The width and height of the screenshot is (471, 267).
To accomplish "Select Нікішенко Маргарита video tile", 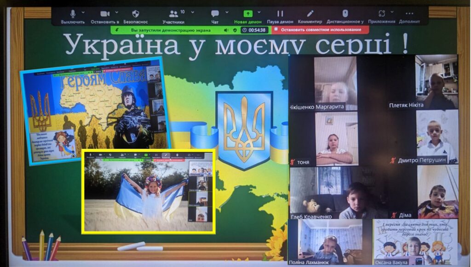I will point(323,83).
